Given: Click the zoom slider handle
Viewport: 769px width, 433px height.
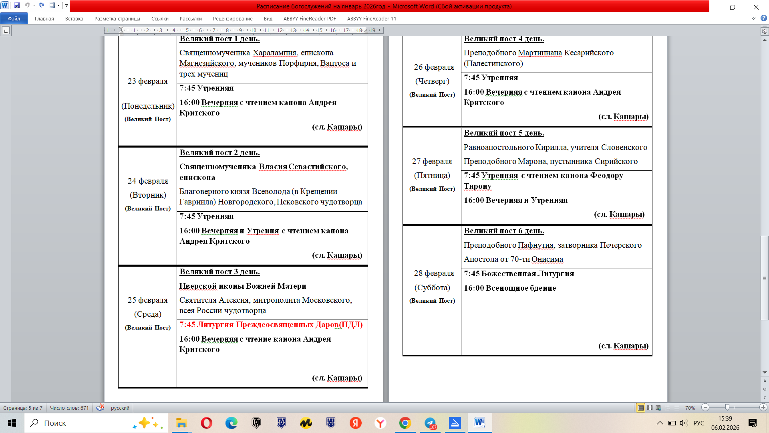Looking at the screenshot, I should 727,407.
